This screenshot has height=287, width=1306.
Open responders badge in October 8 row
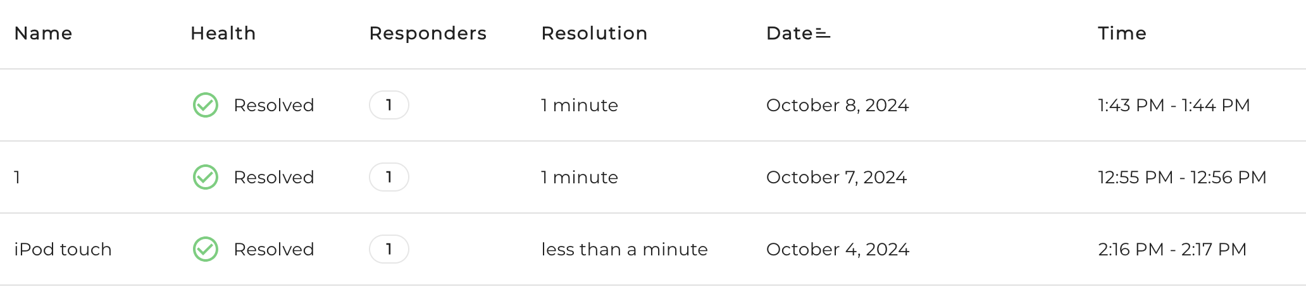(x=389, y=105)
